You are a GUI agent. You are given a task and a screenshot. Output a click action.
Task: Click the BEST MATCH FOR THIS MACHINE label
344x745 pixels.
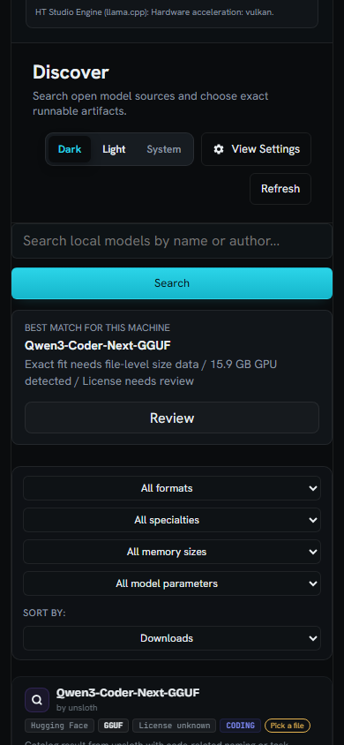pos(97,327)
